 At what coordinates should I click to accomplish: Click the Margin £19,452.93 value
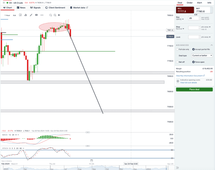(x=207, y=68)
